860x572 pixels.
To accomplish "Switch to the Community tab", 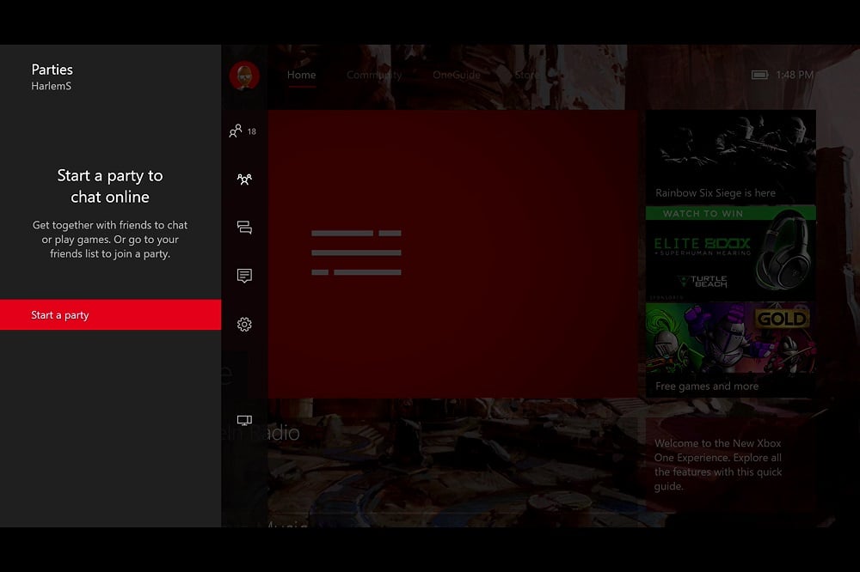I will tap(374, 75).
